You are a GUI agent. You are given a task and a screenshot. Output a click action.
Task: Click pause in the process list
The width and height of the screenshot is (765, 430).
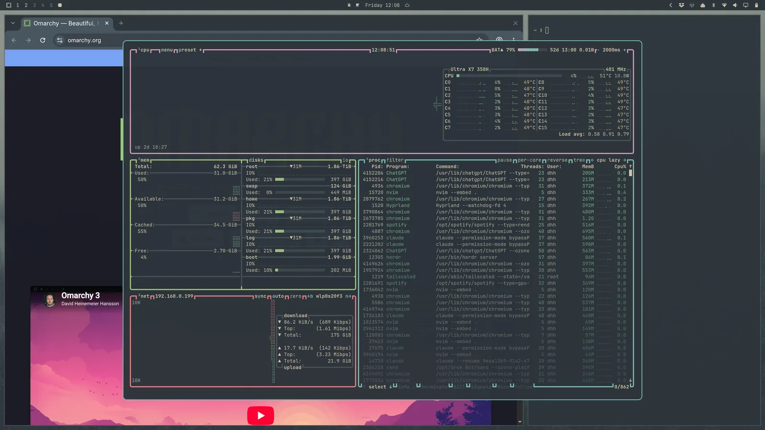504,160
